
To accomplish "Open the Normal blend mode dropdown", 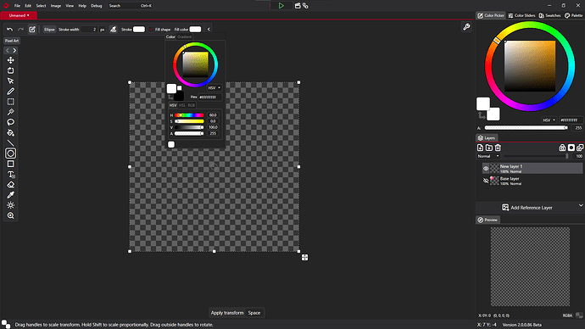I will [488, 156].
